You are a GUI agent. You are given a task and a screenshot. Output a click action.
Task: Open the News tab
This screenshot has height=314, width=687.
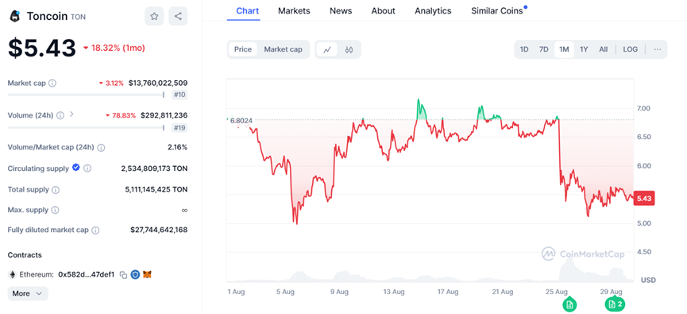341,11
